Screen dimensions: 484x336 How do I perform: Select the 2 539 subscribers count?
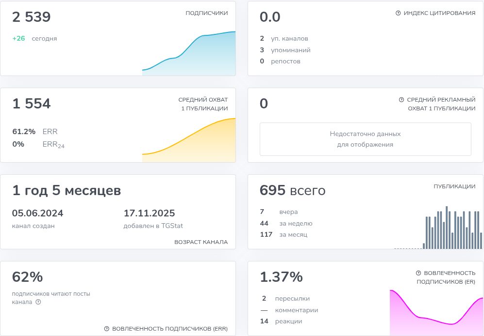32,17
